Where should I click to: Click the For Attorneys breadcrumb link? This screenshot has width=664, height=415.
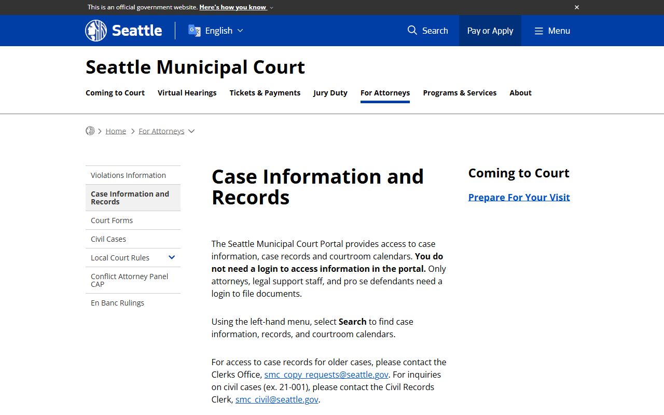tap(161, 131)
